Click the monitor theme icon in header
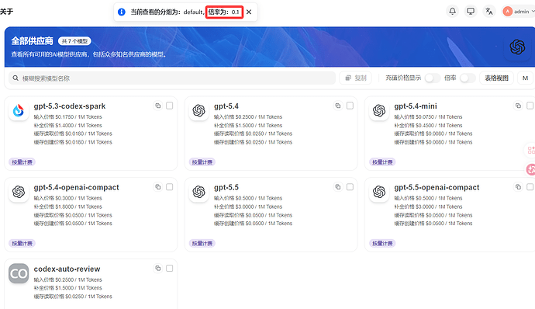 pyautogui.click(x=471, y=12)
